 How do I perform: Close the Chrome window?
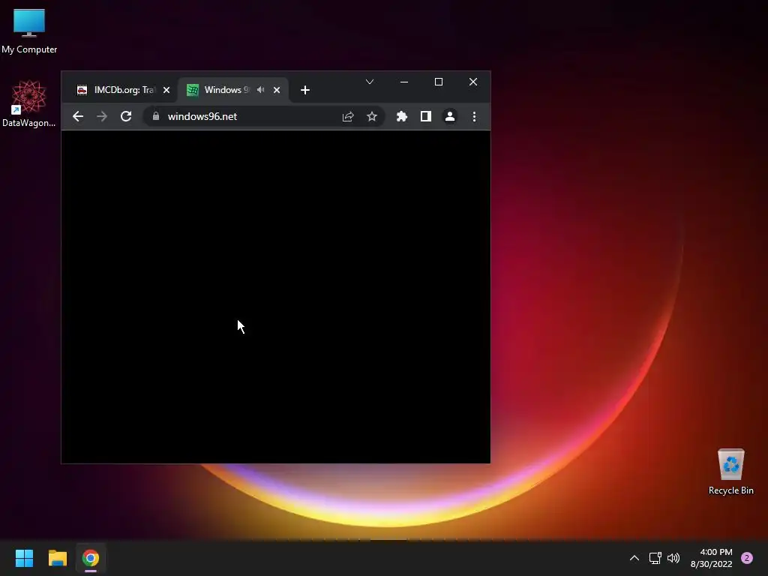tap(473, 82)
